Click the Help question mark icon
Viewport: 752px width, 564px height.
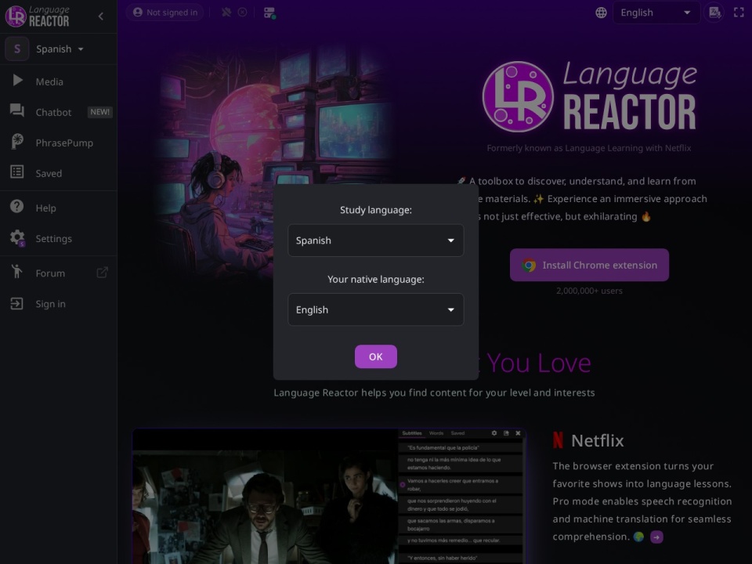pyautogui.click(x=17, y=207)
